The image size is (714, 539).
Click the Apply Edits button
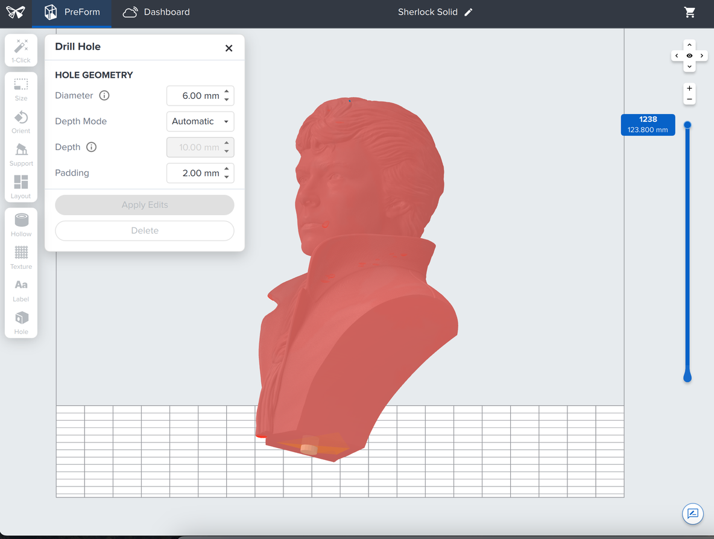tap(144, 205)
